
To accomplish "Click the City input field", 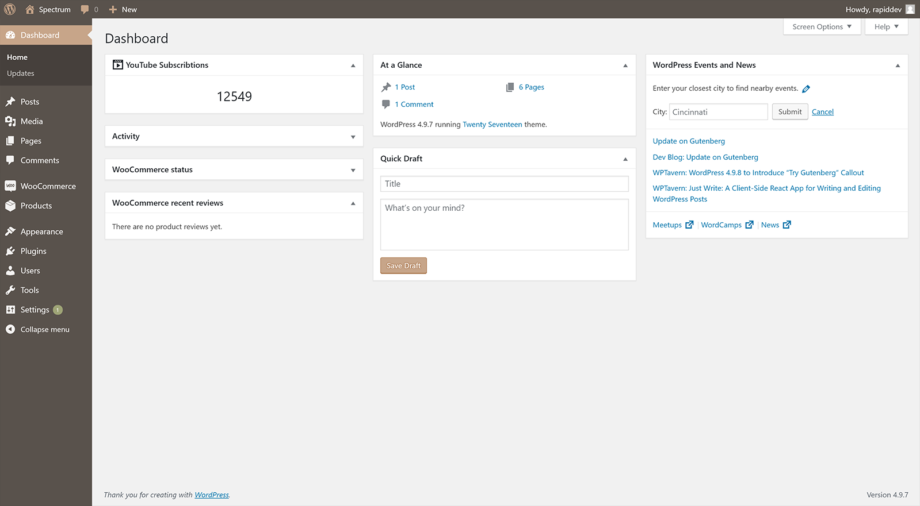I will click(718, 111).
